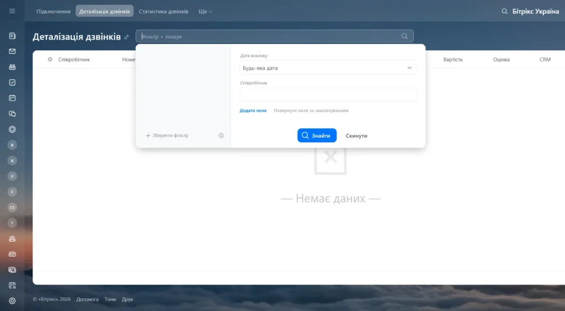Click global search magnifier near Бітрікс Україна
The image size is (565, 311).
504,12
